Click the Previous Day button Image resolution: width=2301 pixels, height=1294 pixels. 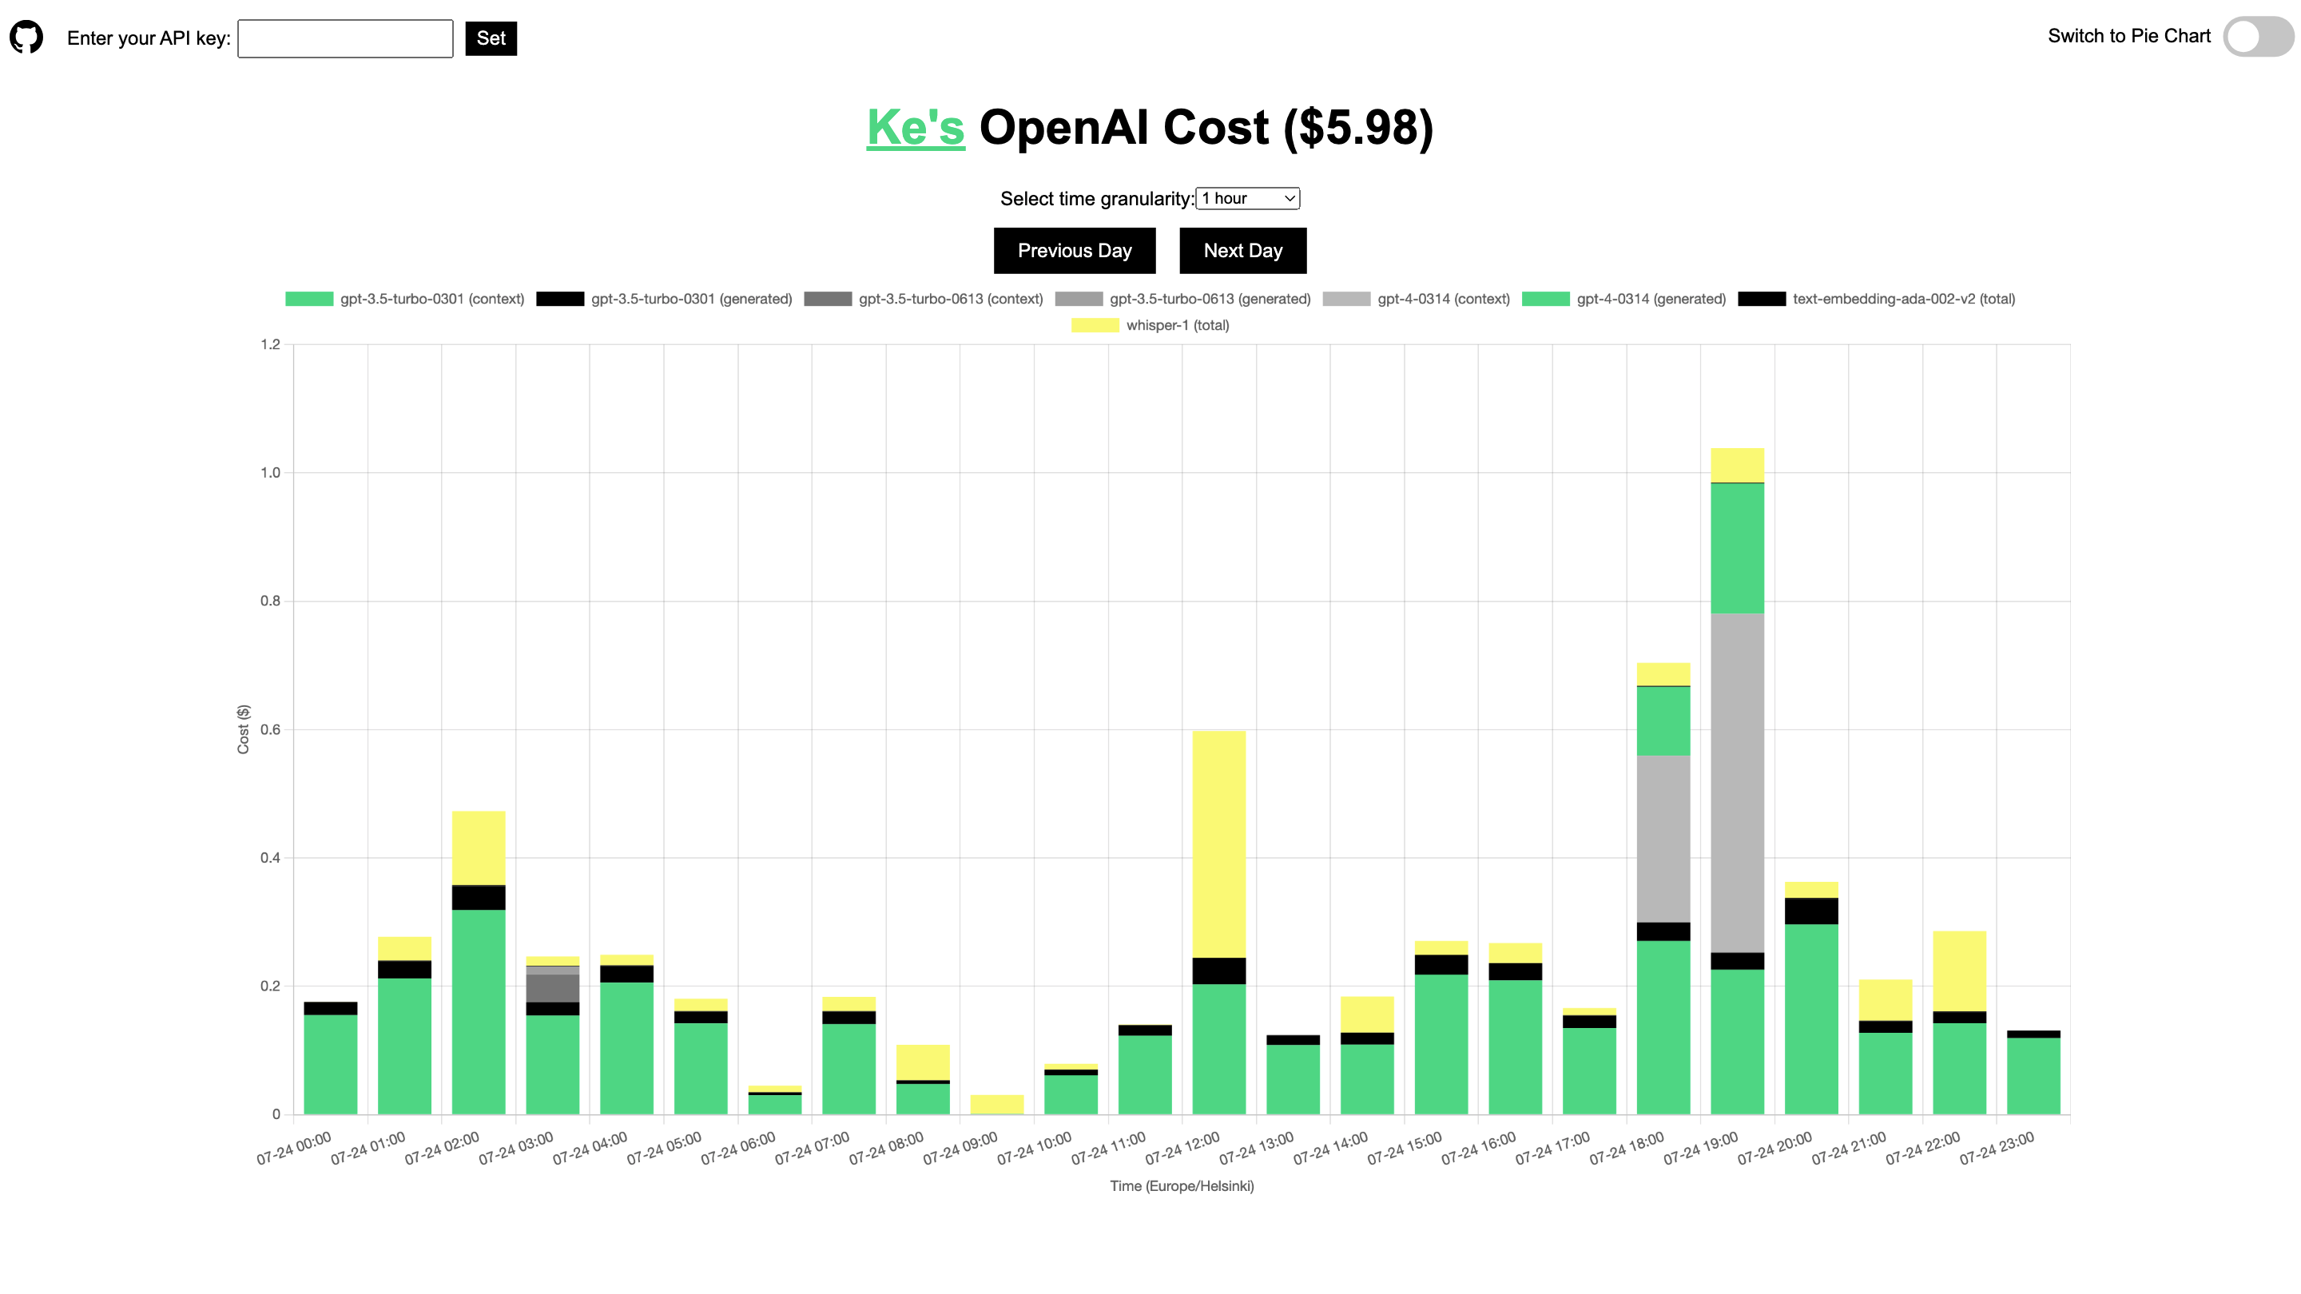point(1074,250)
